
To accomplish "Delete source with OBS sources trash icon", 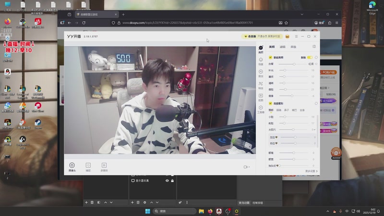I will (138, 202).
